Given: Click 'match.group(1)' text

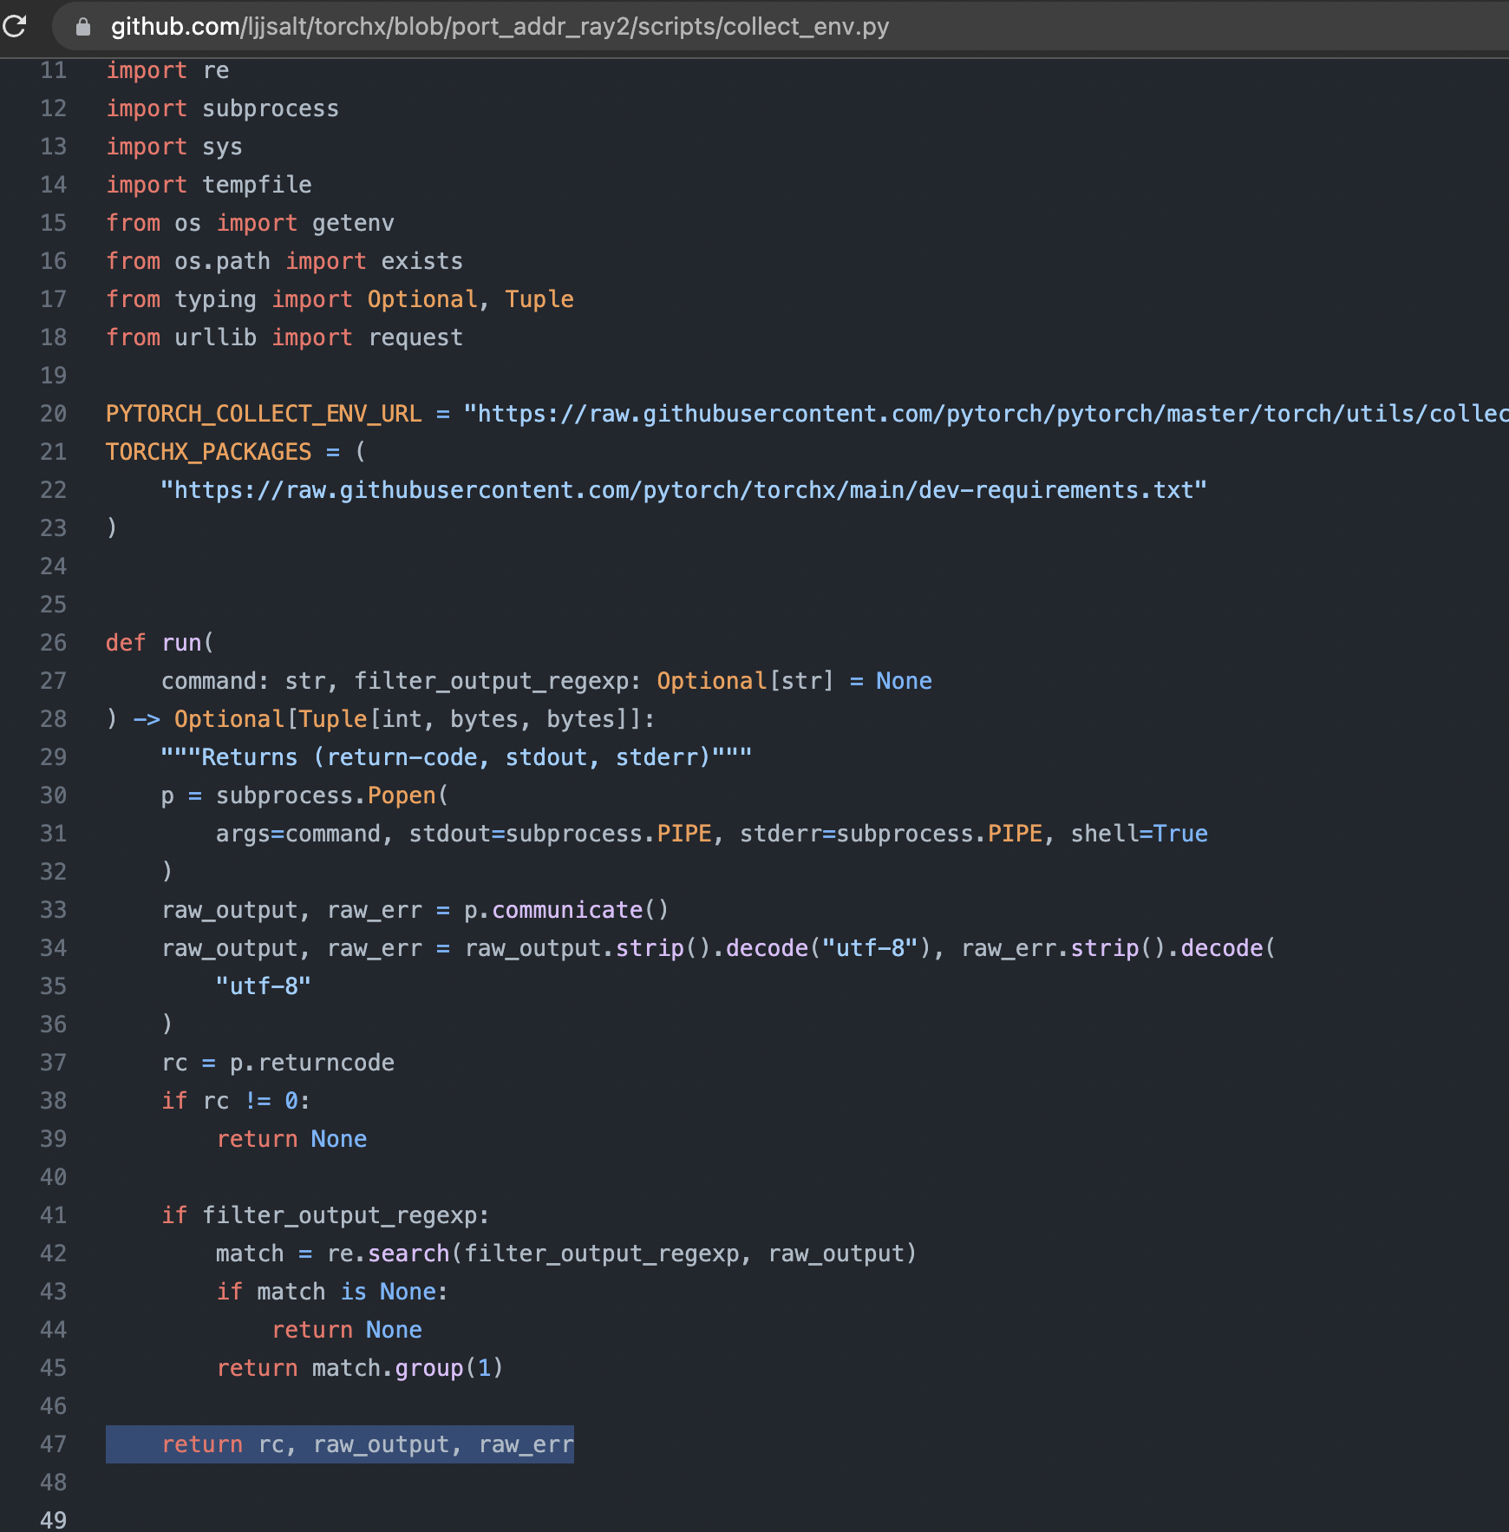Looking at the screenshot, I should pyautogui.click(x=408, y=1368).
